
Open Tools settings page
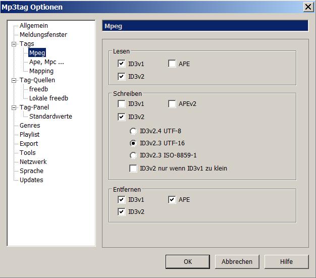pyautogui.click(x=27, y=152)
